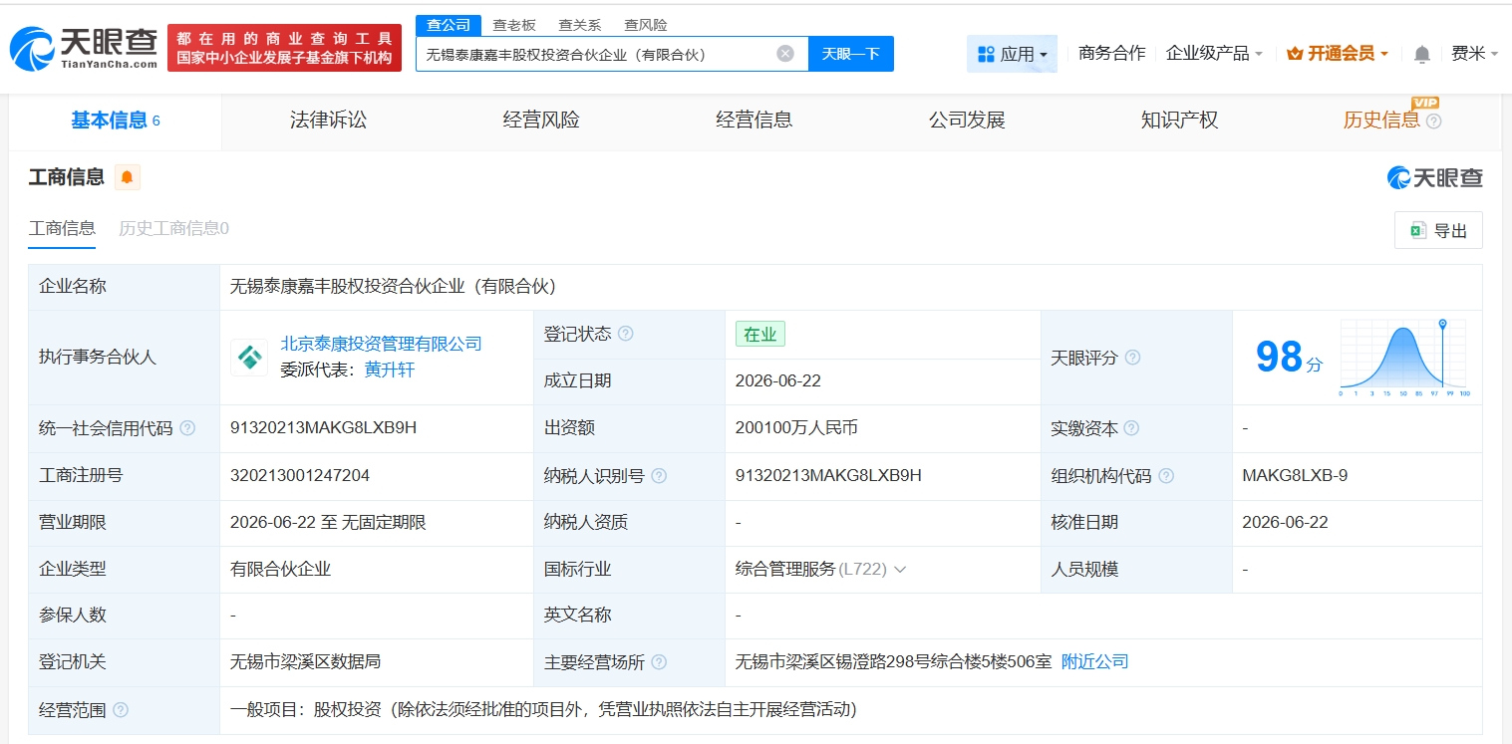Click the help icon next to 天眼评分
The width and height of the screenshot is (1512, 744).
pyautogui.click(x=1132, y=358)
